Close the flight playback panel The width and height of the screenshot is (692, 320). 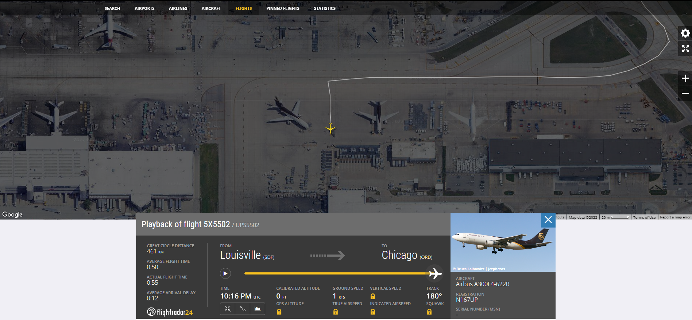coord(548,220)
